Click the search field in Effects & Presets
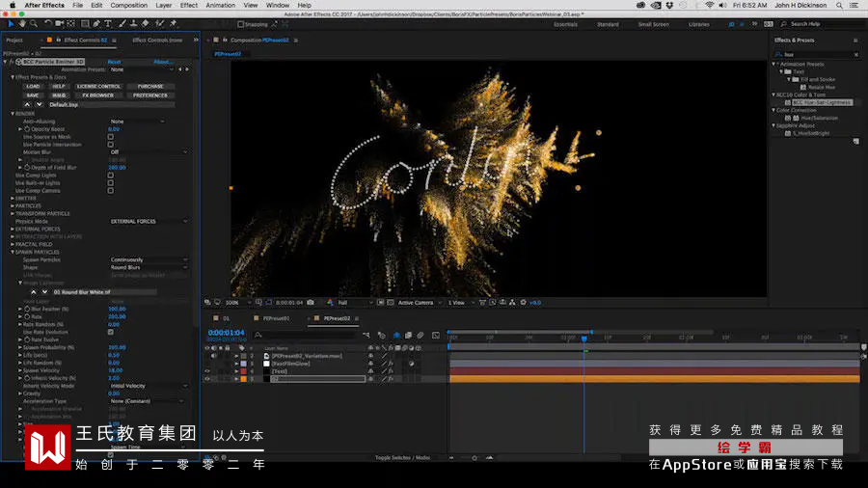This screenshot has height=488, width=868. 817,54
